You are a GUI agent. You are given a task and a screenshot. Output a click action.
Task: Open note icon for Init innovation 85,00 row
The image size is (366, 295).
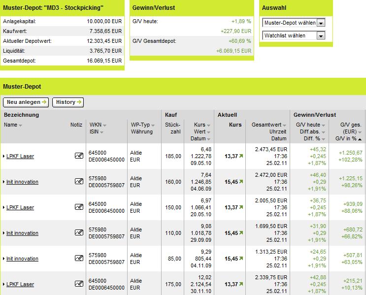coord(79,258)
